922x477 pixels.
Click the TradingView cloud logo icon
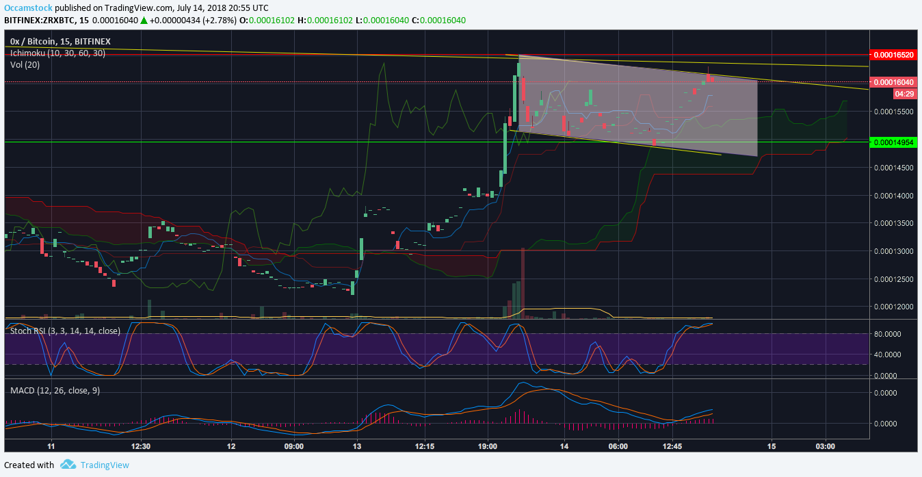tap(68, 465)
